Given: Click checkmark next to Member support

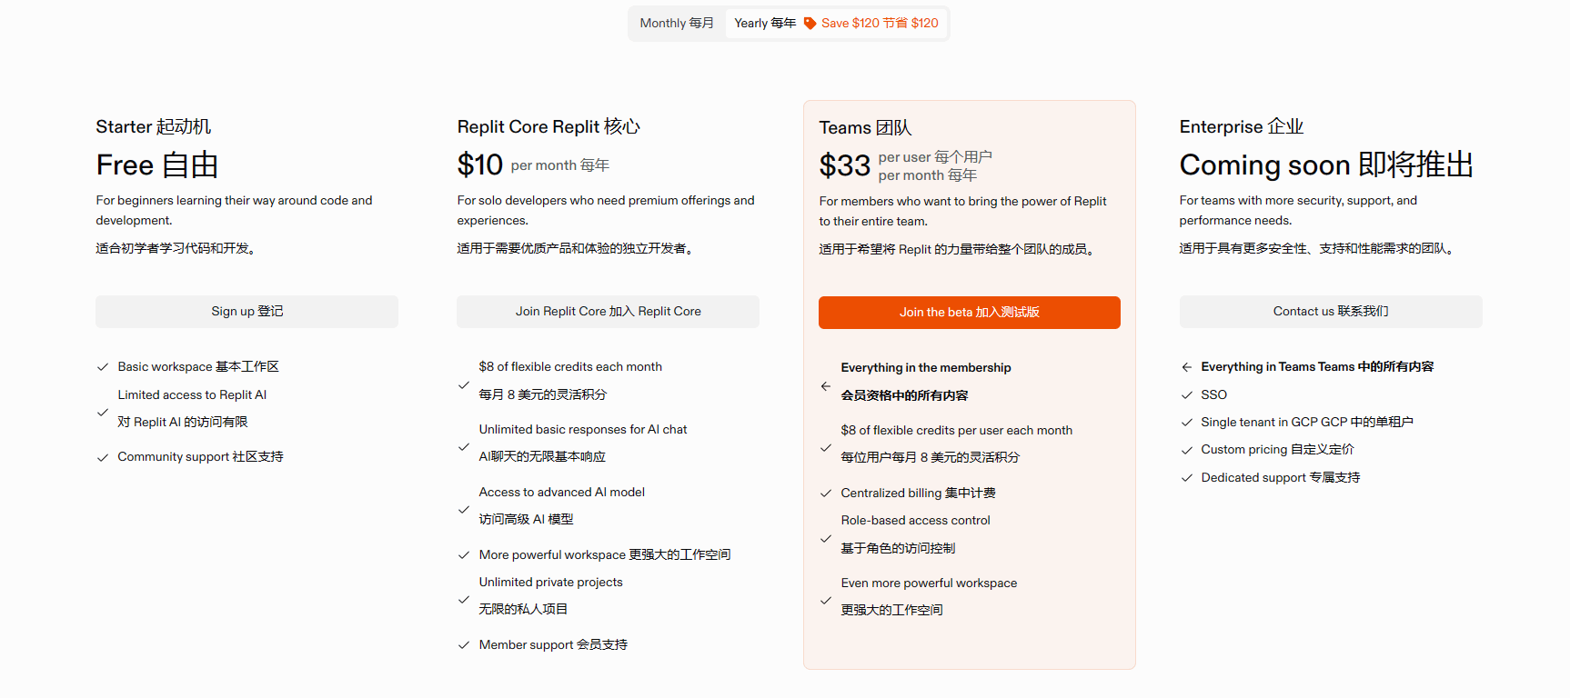Looking at the screenshot, I should point(464,645).
